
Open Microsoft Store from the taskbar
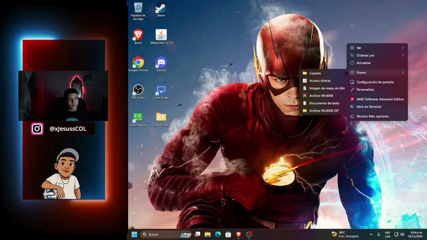click(228, 234)
